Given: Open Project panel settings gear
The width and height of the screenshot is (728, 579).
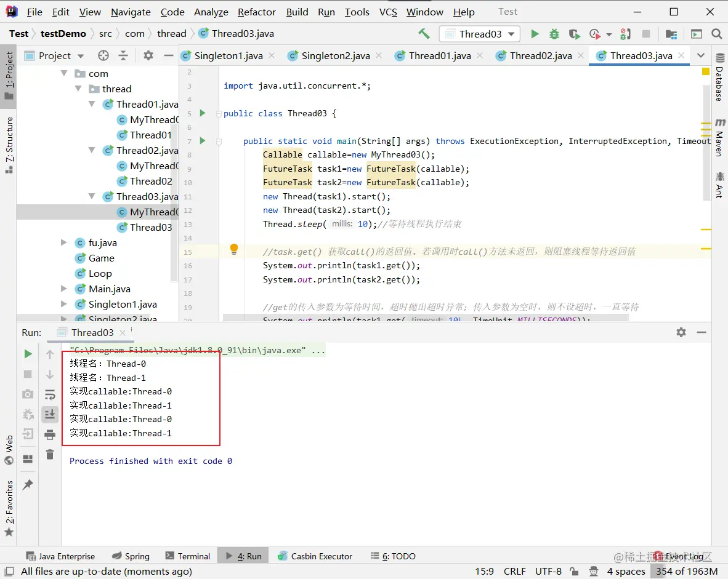Looking at the screenshot, I should click(148, 55).
